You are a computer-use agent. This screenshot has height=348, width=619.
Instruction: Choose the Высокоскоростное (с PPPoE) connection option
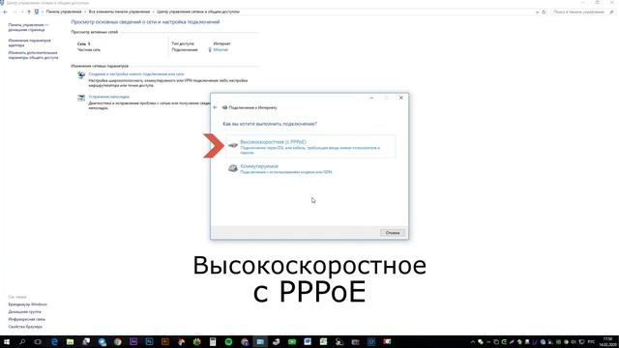click(x=310, y=146)
